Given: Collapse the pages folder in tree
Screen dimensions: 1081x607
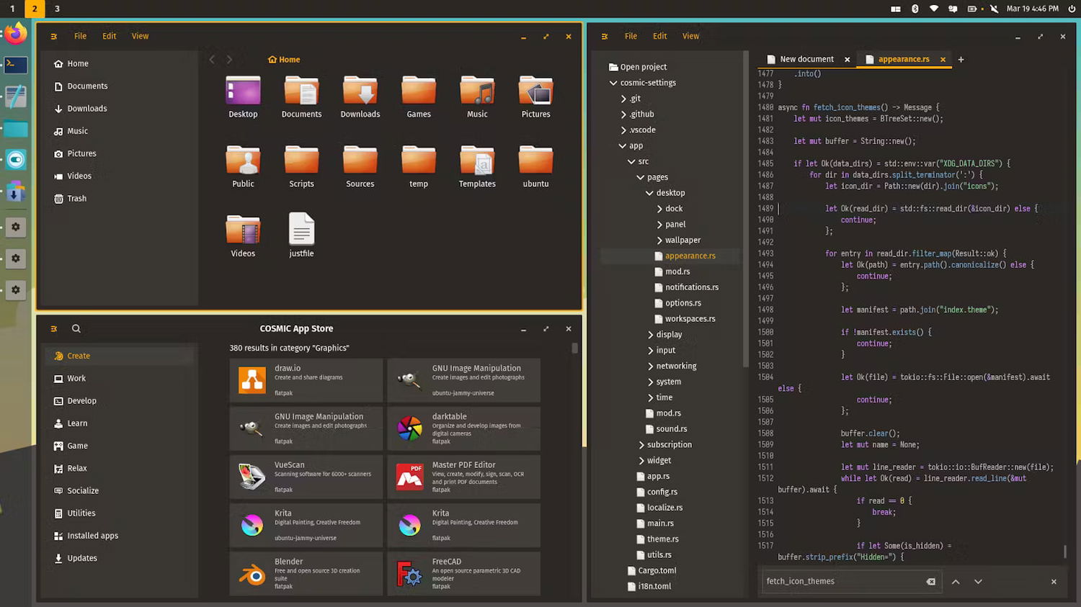Looking at the screenshot, I should click(x=641, y=177).
